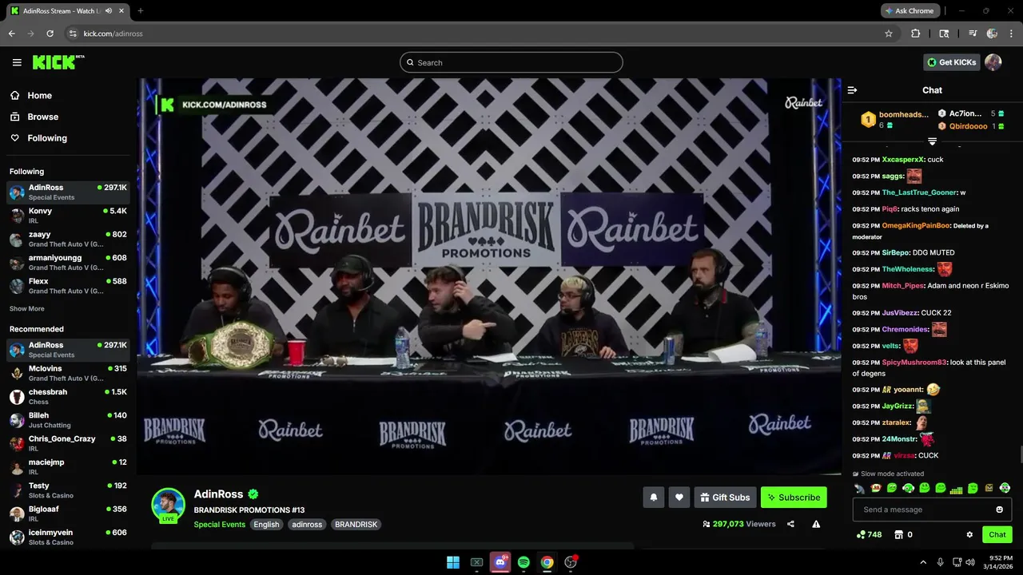Open Chris_Gone_Crazy recommended channel

coord(68,443)
